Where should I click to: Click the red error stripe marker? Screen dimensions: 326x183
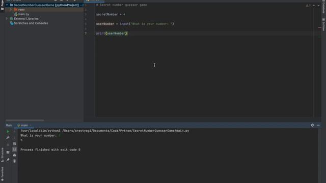click(x=319, y=27)
